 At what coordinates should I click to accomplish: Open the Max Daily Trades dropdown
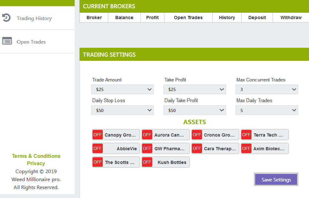point(267,110)
